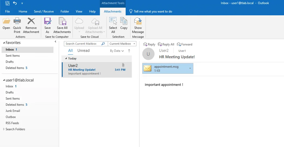Image resolution: width=284 pixels, height=147 pixels.
Task: Click Reply All in reading pane
Action: point(166,44)
